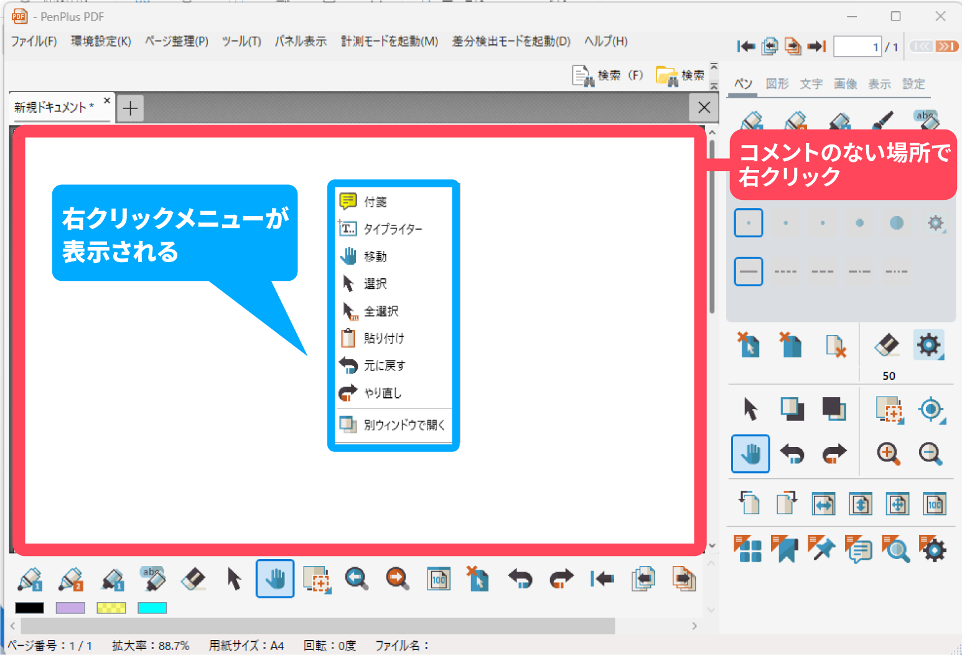Go to previous page from bottom toolbar
Screen dimensions: 962x655
[643, 579]
